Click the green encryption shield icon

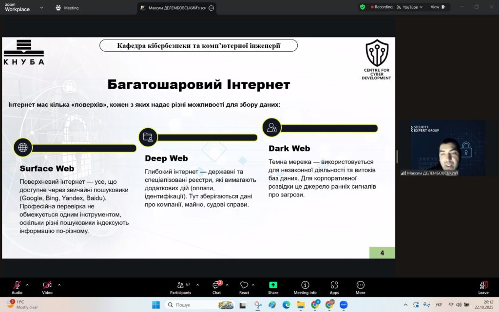click(x=363, y=7)
